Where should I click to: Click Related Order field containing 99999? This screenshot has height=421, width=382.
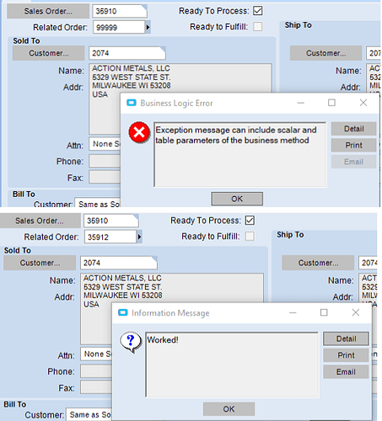click(x=119, y=27)
